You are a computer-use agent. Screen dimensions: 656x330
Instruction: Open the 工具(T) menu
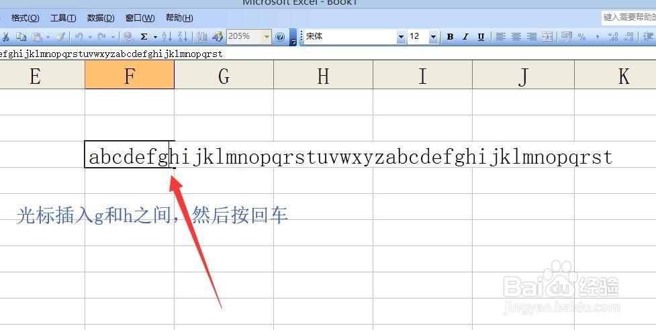click(x=63, y=18)
